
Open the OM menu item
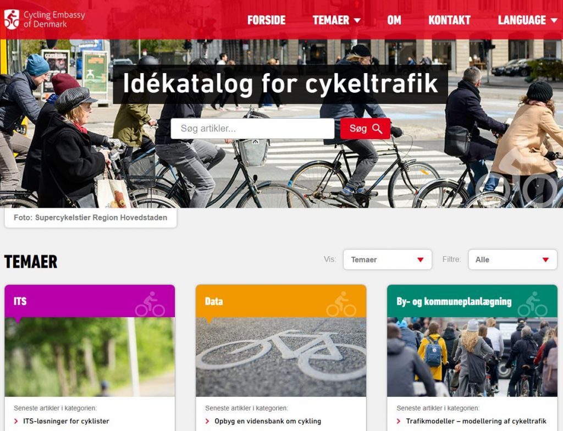394,20
